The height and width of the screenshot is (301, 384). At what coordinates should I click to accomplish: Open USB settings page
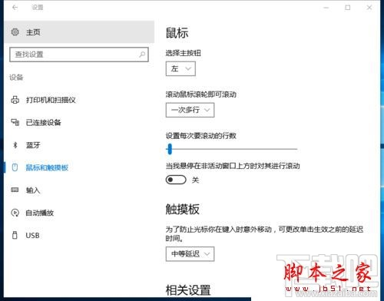click(79, 235)
